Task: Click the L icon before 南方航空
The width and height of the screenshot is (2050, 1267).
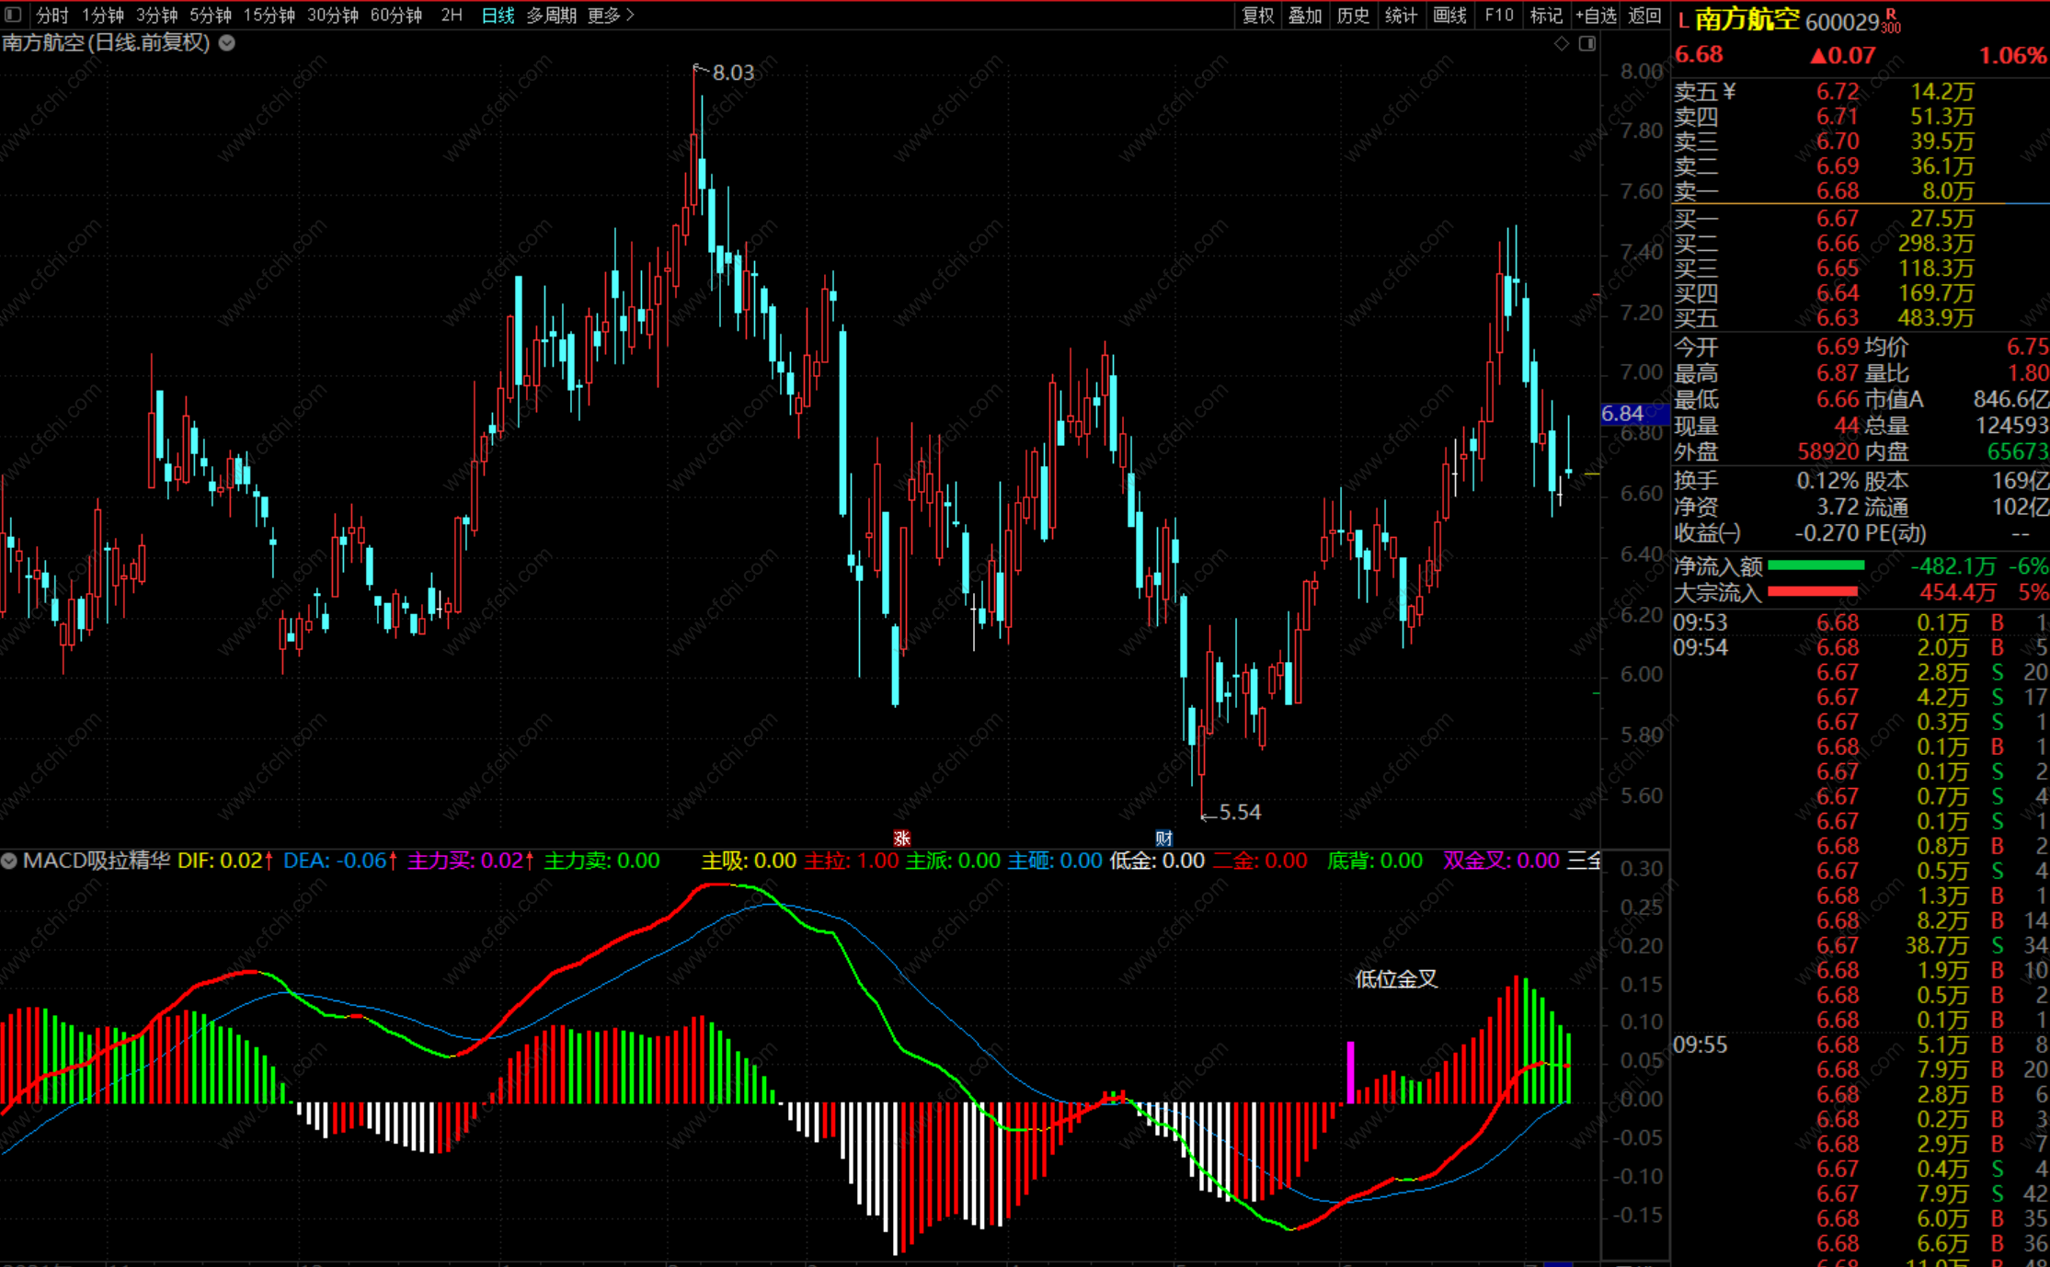Action: (1683, 21)
